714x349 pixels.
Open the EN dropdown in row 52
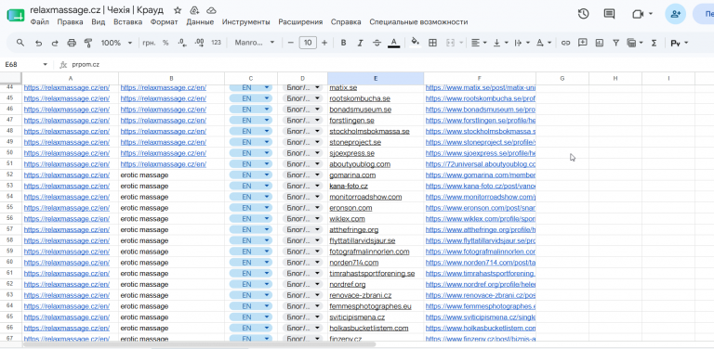251,174
